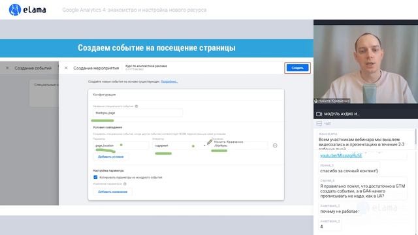Click chat message 'спасибо за сочный контент!)'
The height and width of the screenshot is (235, 418).
(349, 171)
